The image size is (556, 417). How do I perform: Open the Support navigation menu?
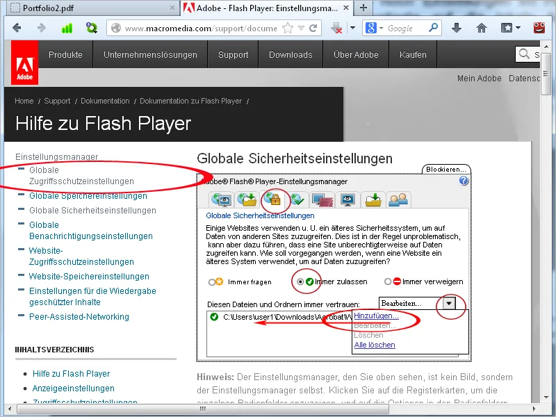234,55
